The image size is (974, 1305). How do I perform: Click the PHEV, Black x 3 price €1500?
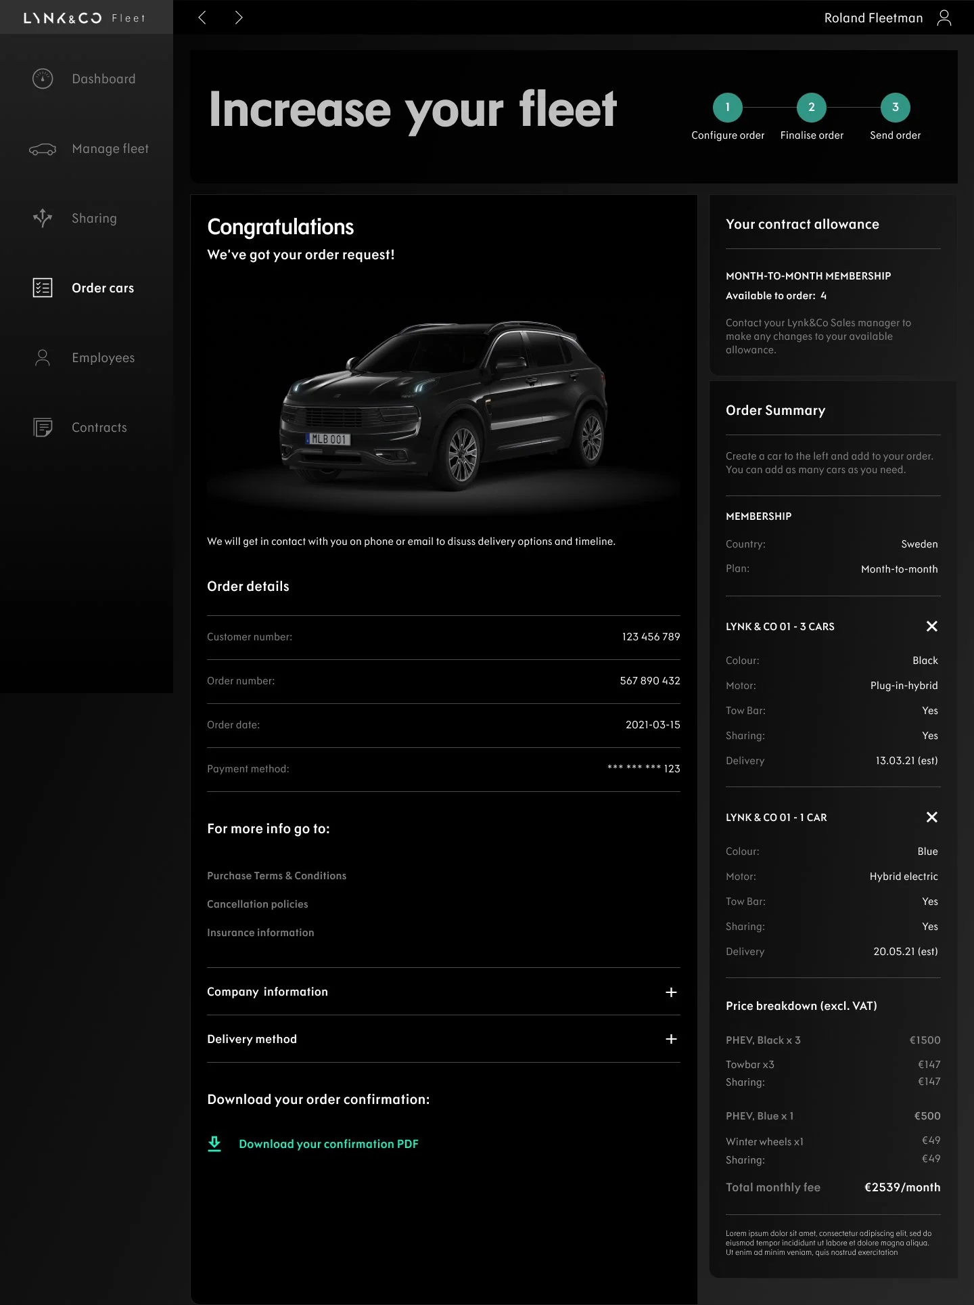(925, 1040)
